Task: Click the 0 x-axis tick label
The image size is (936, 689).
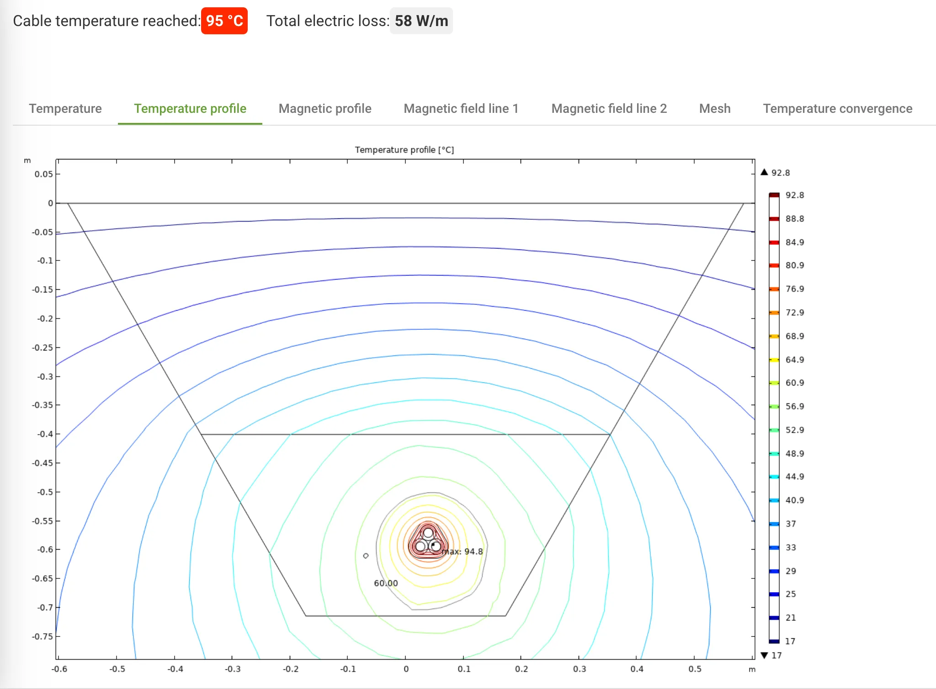Action: point(406,669)
